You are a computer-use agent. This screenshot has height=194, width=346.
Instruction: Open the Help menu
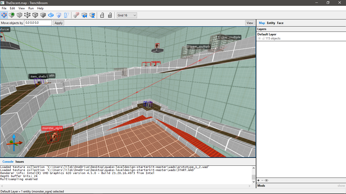pos(41,8)
